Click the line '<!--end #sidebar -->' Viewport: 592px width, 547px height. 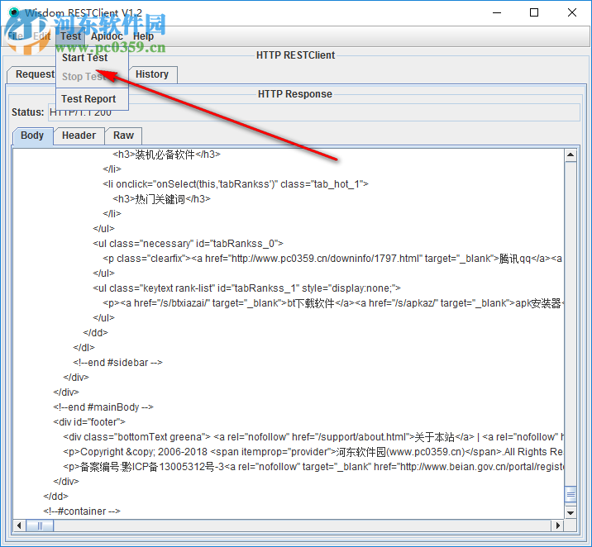pos(117,363)
